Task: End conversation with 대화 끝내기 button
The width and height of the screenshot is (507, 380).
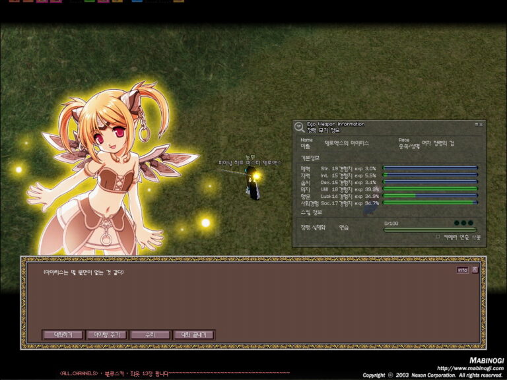Action: [x=193, y=334]
